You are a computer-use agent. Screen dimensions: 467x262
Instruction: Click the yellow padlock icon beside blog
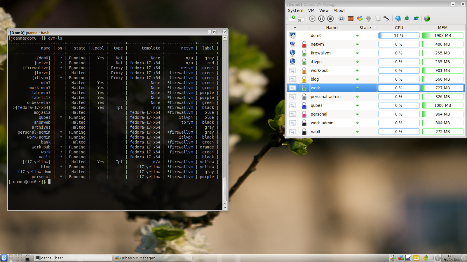(304, 79)
